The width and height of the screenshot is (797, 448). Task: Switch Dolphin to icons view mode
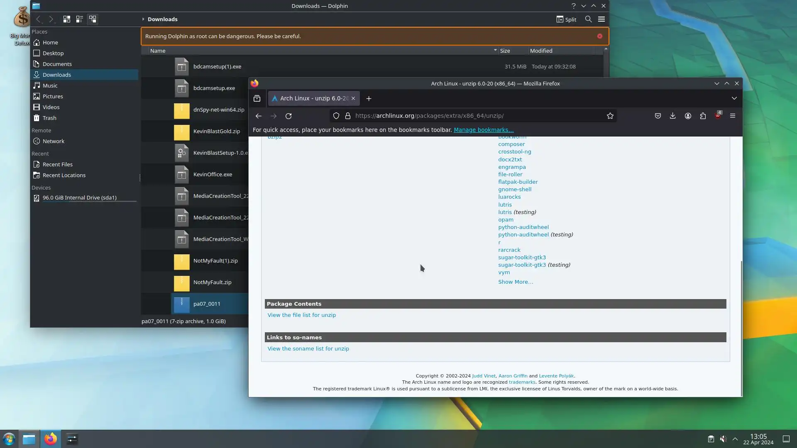(66, 19)
